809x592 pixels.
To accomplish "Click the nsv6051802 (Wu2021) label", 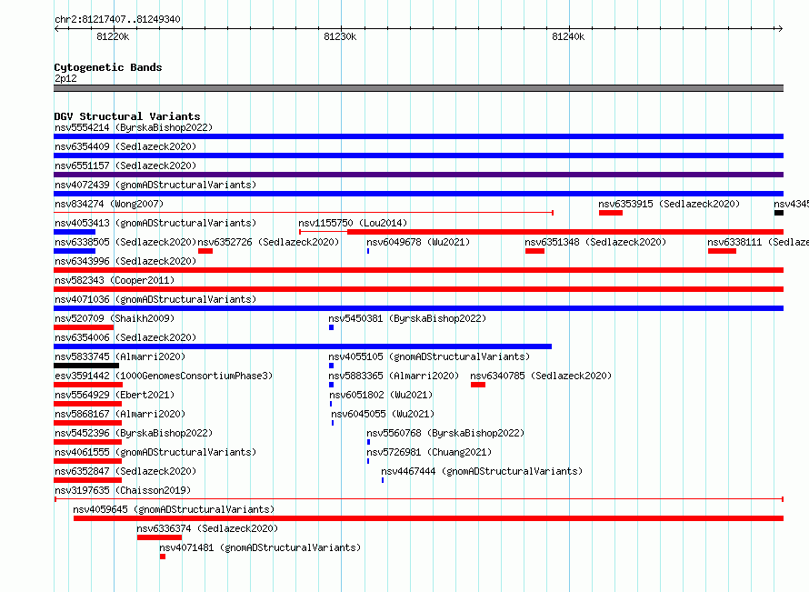I will tap(381, 395).
